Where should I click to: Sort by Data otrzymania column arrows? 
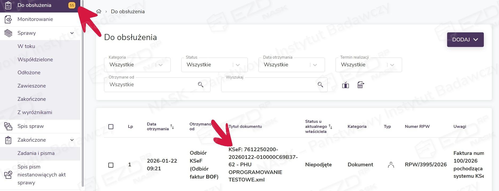pos(172,127)
